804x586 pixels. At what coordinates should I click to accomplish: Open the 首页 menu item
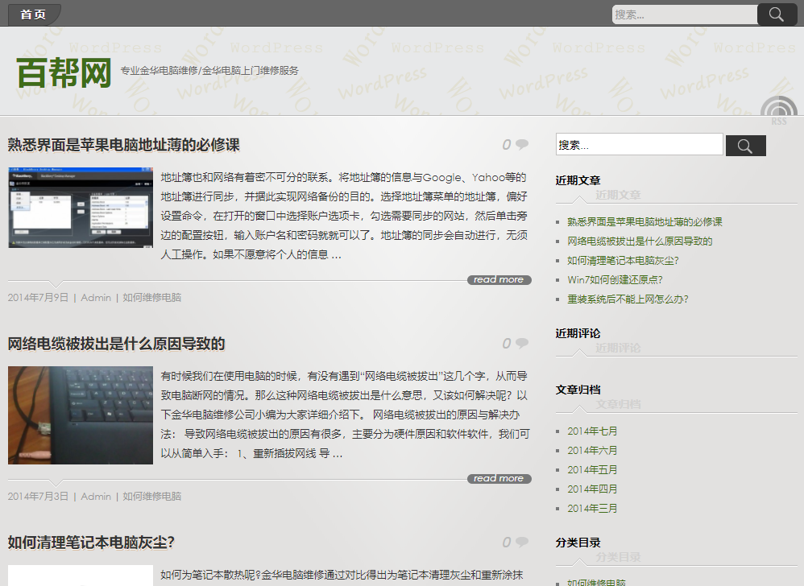33,14
